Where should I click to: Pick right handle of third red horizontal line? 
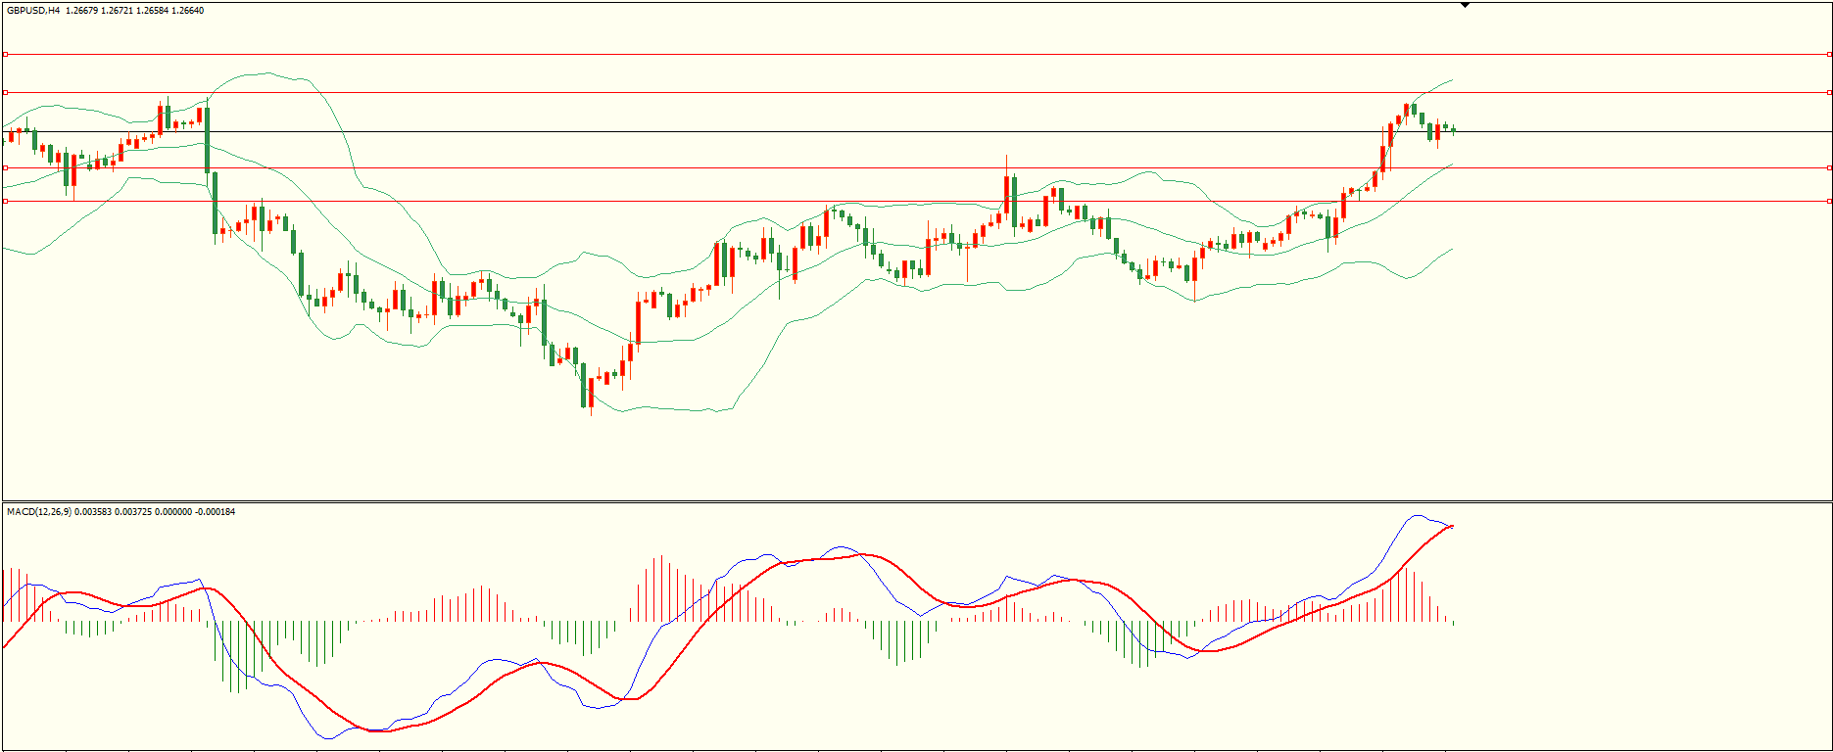pos(1828,168)
